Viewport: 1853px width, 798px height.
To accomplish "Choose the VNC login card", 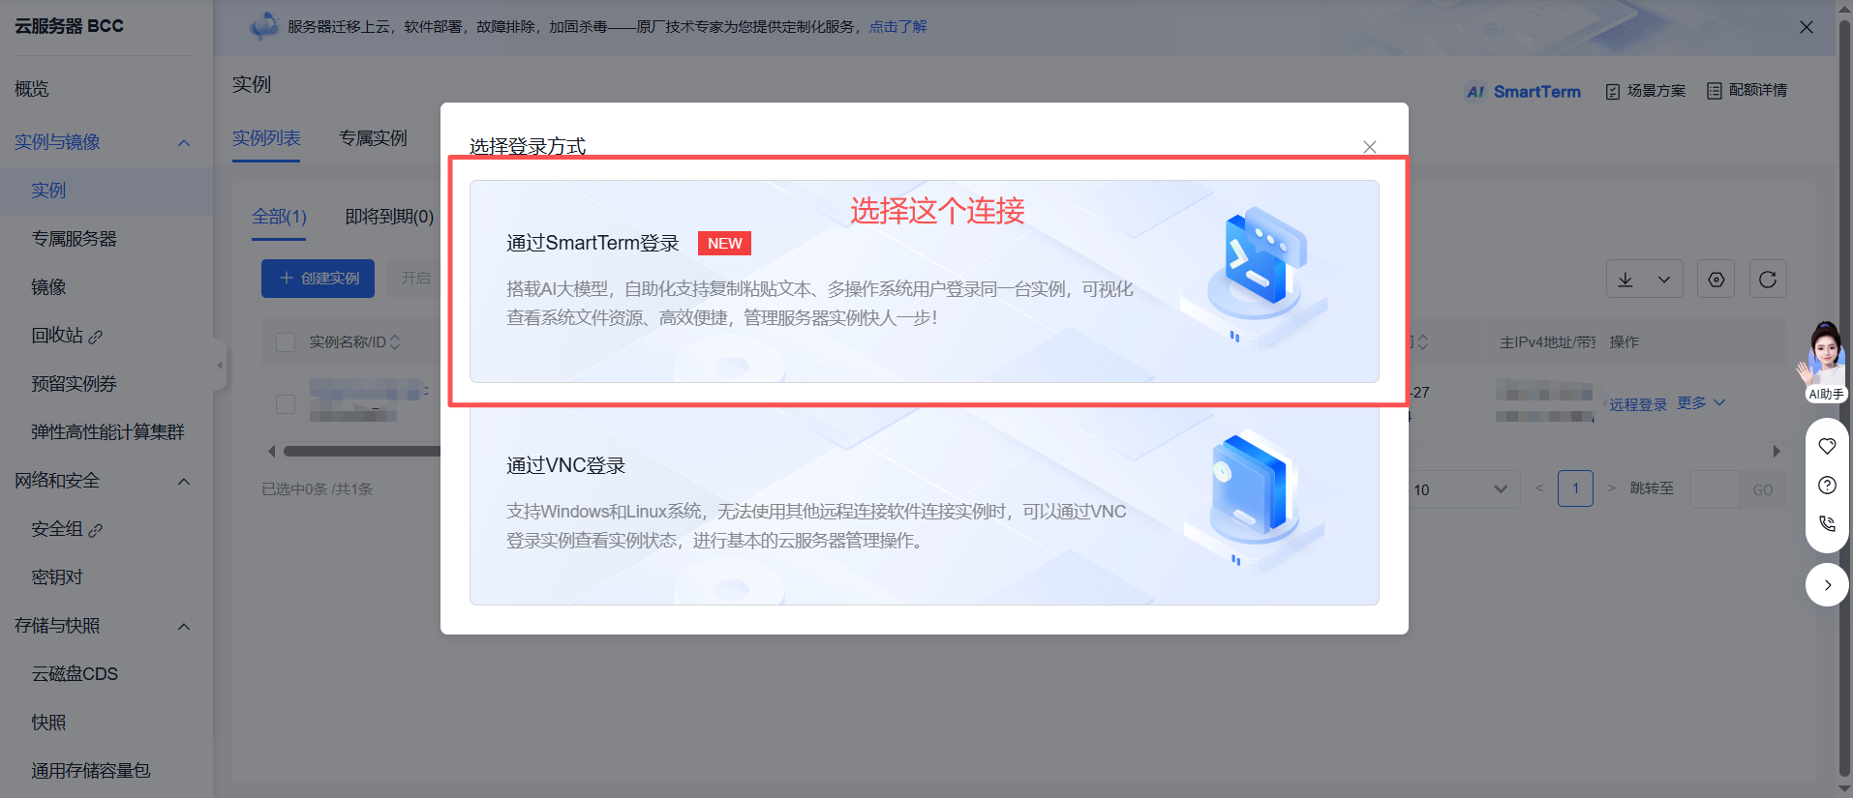I will (924, 506).
